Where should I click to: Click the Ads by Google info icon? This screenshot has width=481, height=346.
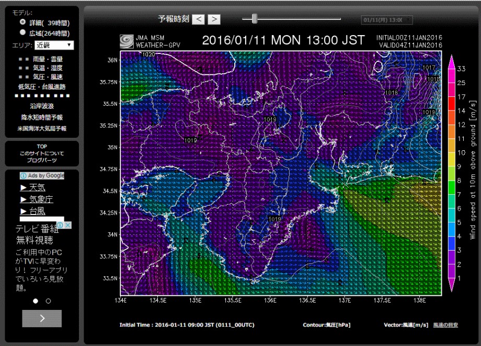[x=24, y=176]
